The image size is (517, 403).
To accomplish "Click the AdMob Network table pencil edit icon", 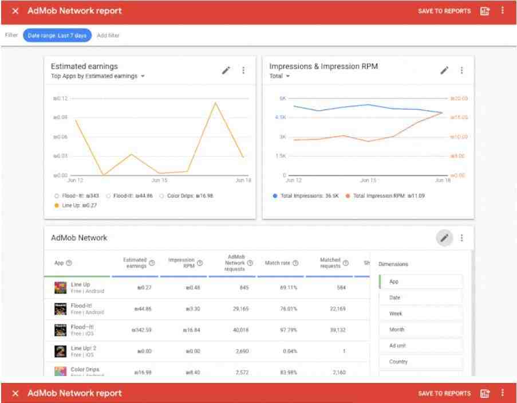I will (x=444, y=238).
